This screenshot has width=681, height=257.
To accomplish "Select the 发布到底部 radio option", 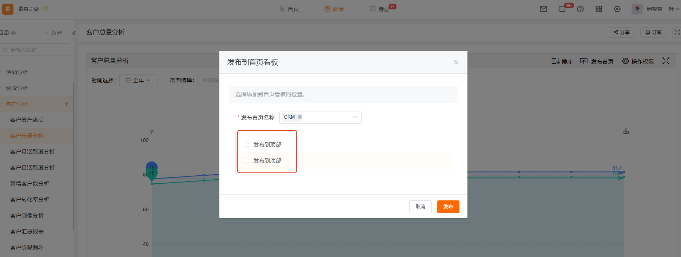I will tap(247, 161).
